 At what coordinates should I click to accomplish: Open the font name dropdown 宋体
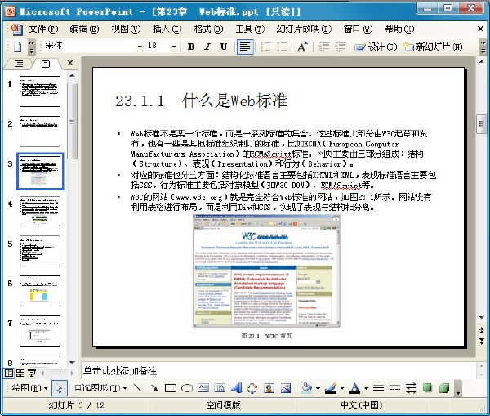[x=140, y=47]
